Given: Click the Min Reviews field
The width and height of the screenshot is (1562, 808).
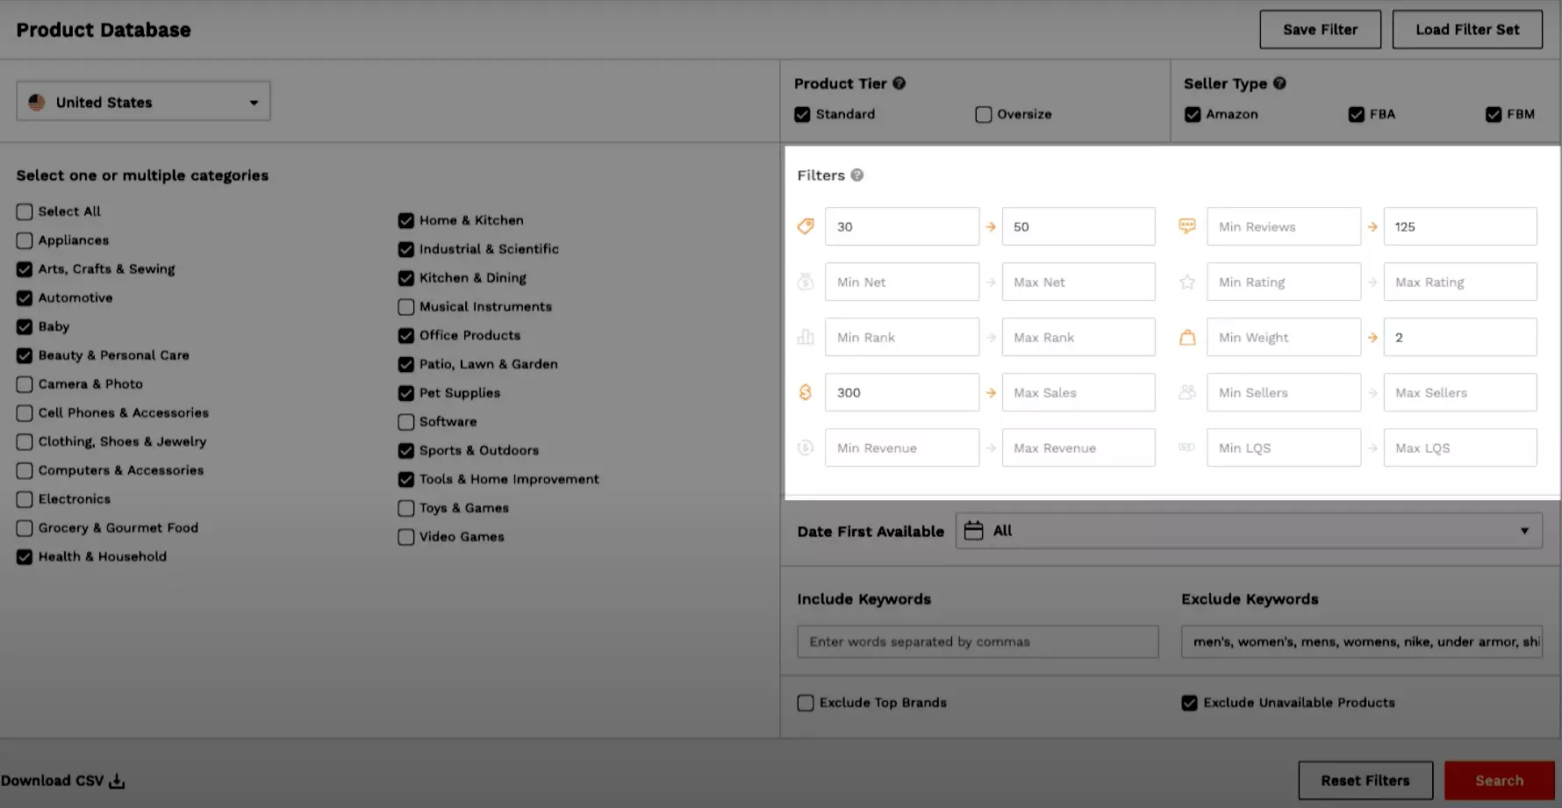Looking at the screenshot, I should [1284, 226].
